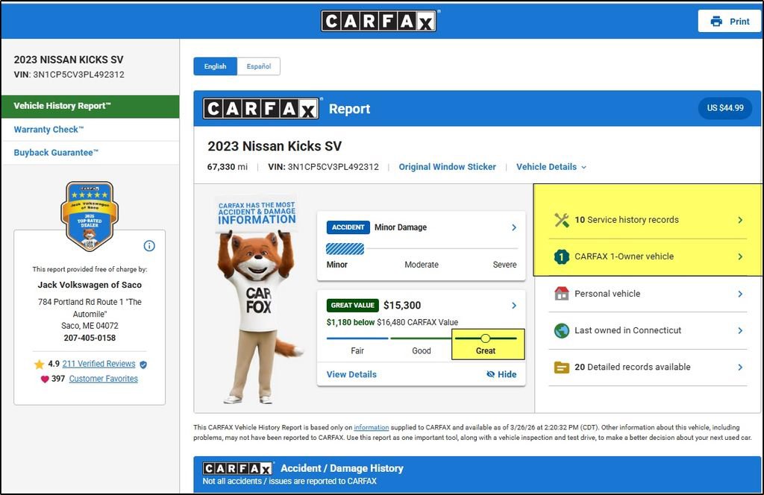Click the wrench service history icon
Image resolution: width=764 pixels, height=495 pixels.
(562, 220)
